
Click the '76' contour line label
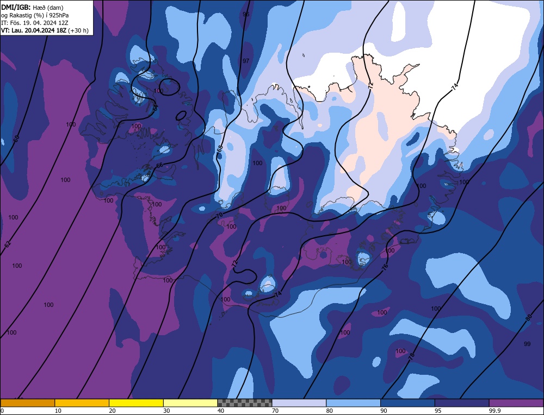385,267
